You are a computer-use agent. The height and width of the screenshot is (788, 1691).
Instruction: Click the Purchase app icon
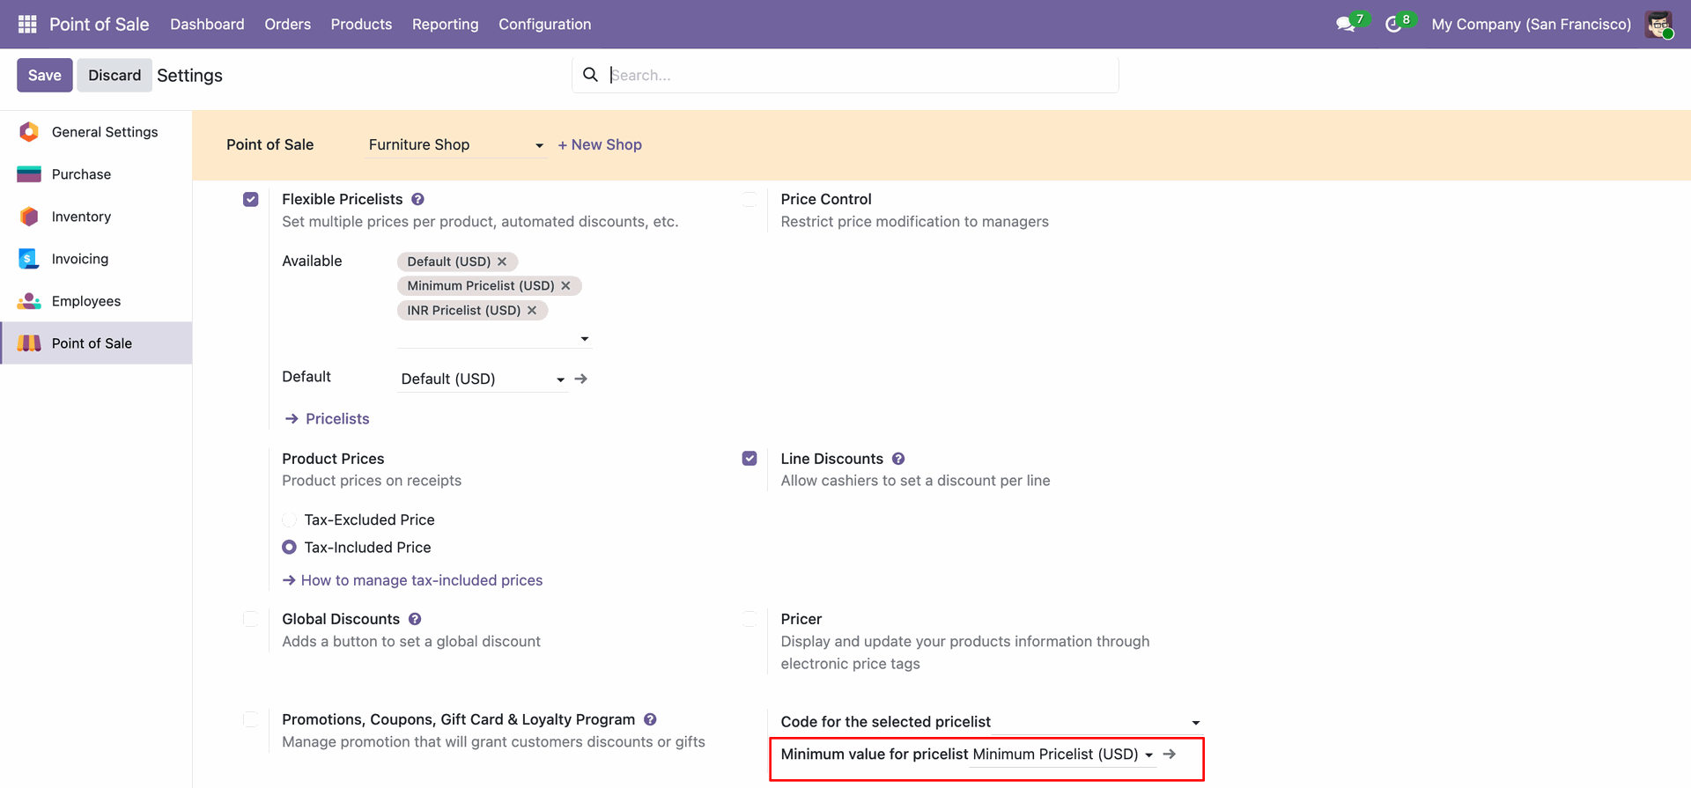[29, 174]
